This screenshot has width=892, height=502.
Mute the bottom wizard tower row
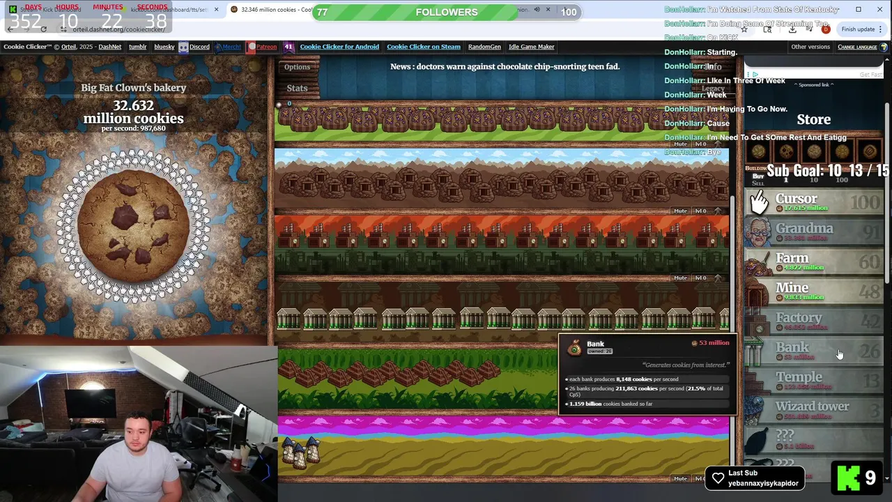(680, 478)
